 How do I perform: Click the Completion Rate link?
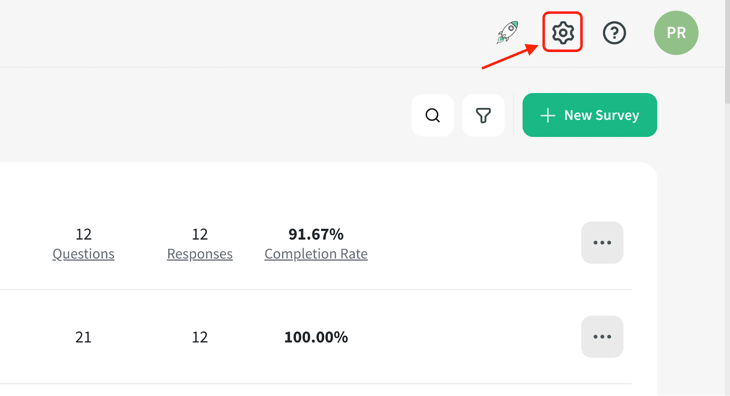(316, 254)
